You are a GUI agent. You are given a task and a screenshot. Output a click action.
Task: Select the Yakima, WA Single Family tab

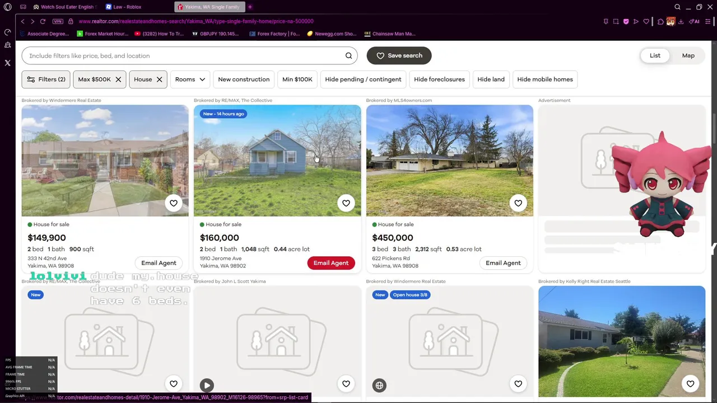tap(209, 7)
